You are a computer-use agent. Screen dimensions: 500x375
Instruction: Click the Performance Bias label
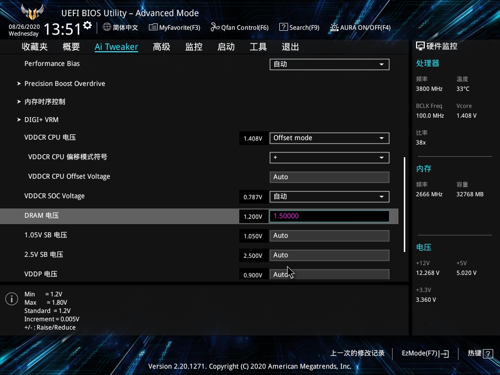(52, 63)
